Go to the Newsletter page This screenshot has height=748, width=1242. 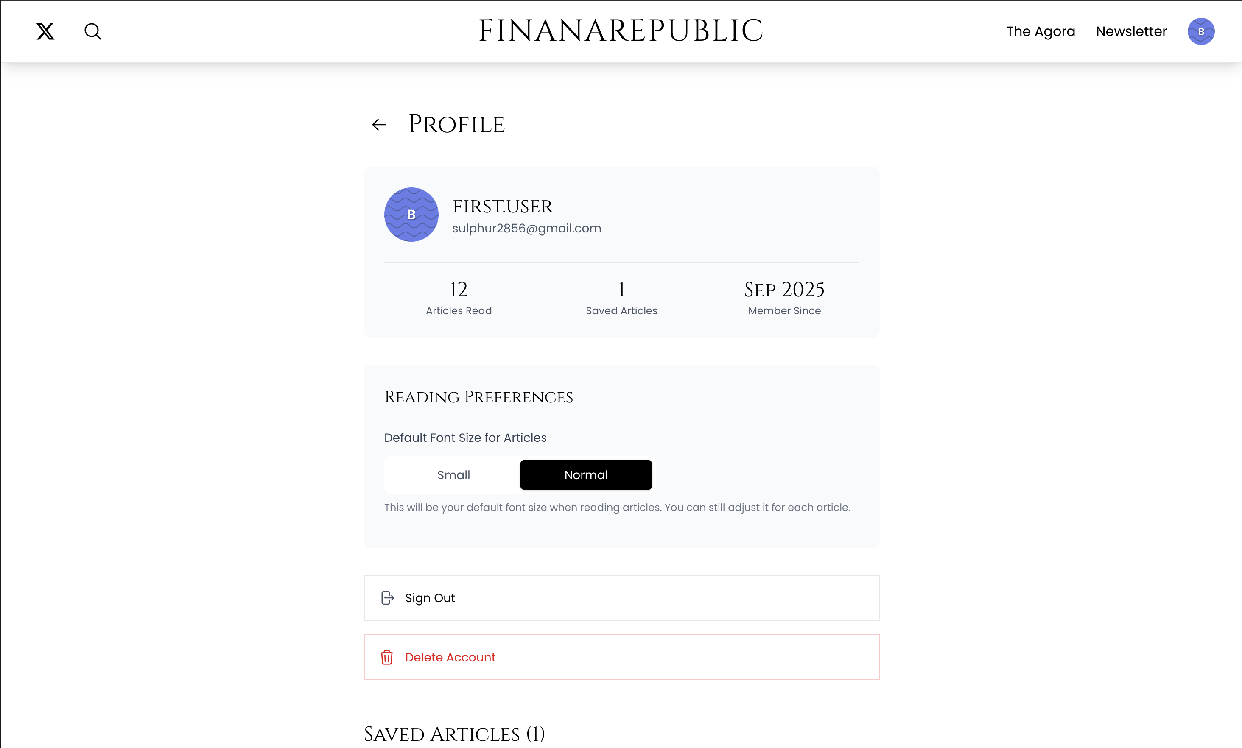click(1131, 31)
